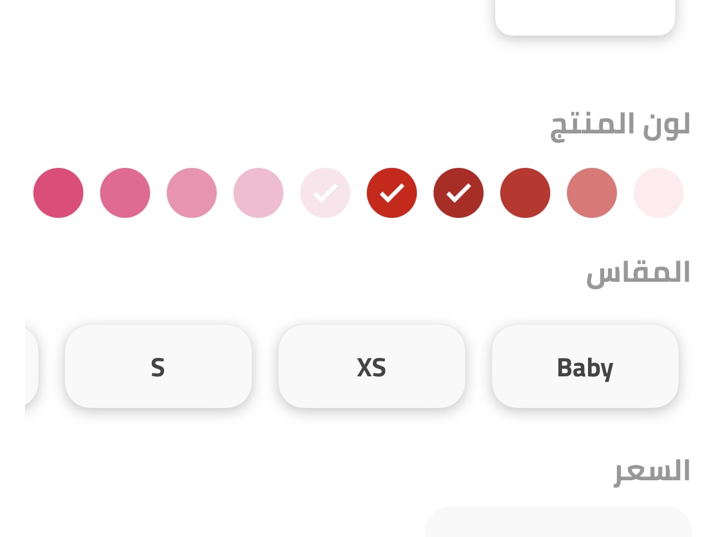Choose the medium pink color circle
Screen dimensions: 717x537
(125, 193)
